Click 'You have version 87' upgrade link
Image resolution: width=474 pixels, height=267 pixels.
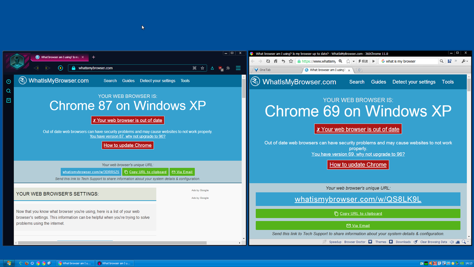point(127,136)
